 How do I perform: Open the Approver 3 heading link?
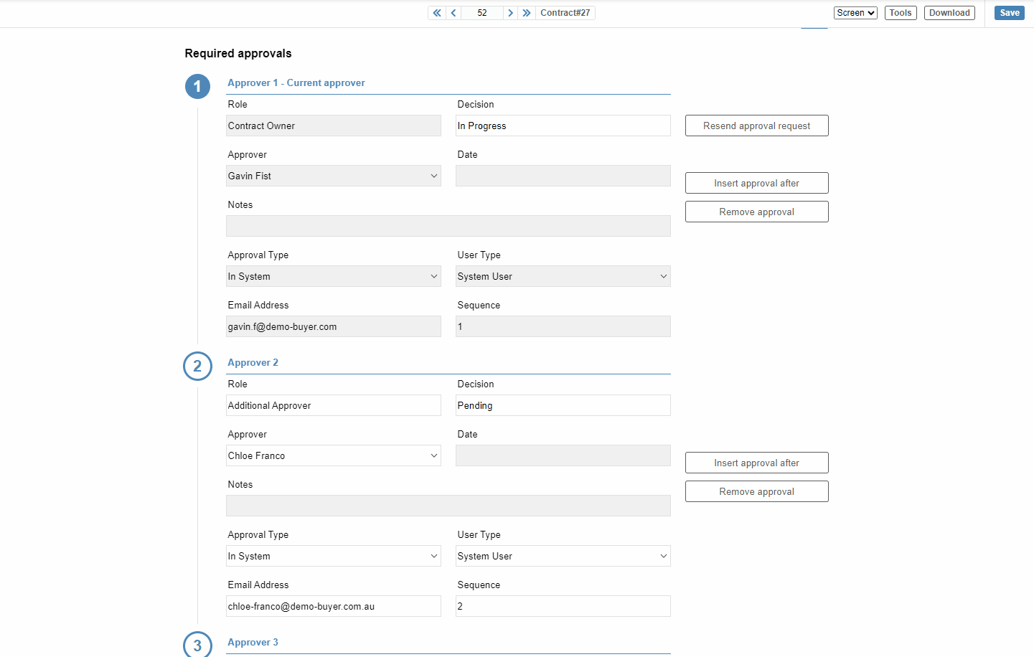pyautogui.click(x=253, y=642)
